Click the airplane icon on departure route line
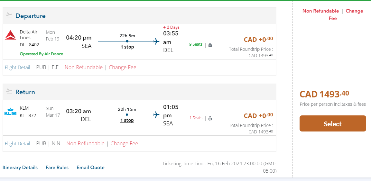 tap(157, 41)
